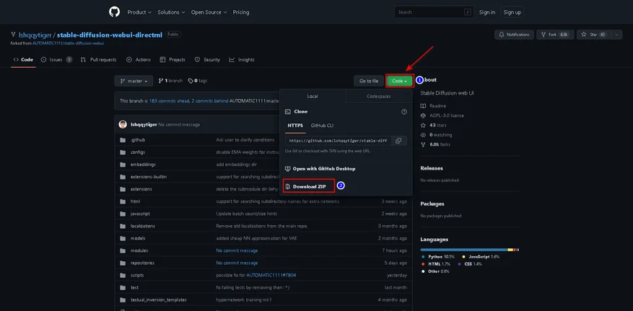Open the AUTOMATIC1111#7804 commit reference link

[271, 275]
